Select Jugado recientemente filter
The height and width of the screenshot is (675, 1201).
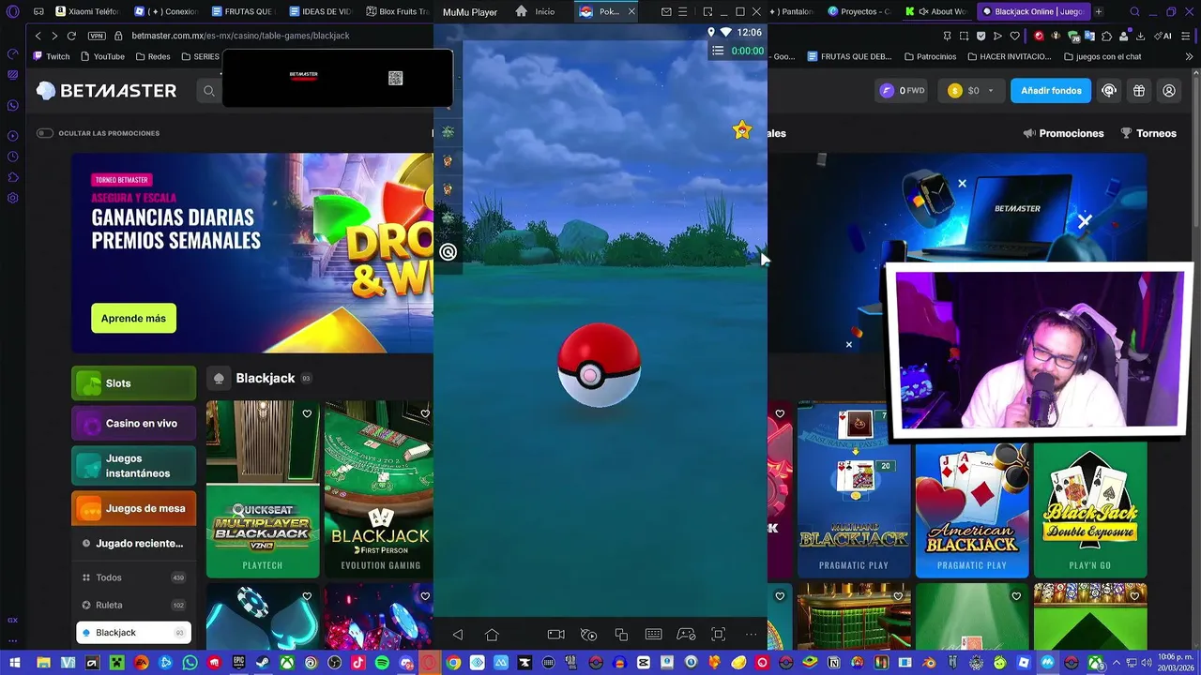tap(133, 544)
